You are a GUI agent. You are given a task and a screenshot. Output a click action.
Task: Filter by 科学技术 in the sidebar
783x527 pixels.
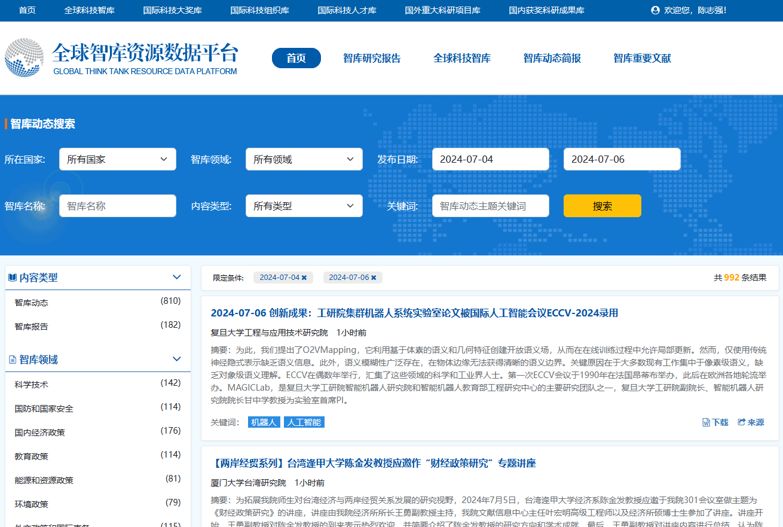coord(32,385)
